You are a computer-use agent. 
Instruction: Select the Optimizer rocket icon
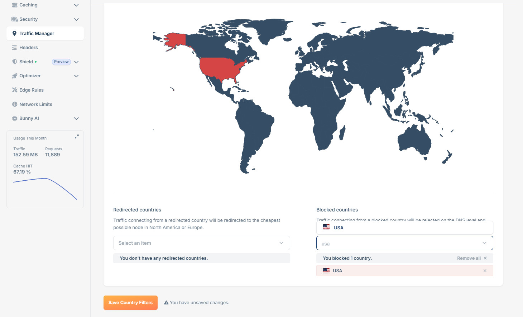coord(14,76)
